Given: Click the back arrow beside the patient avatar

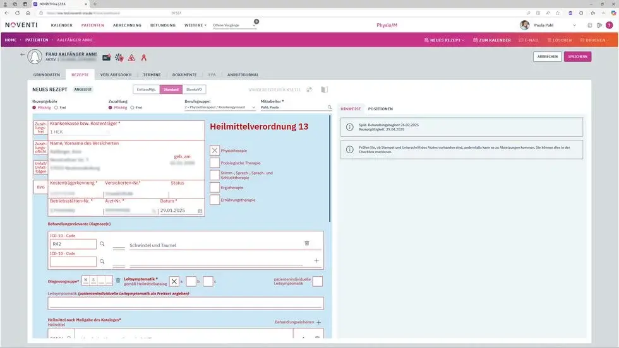Looking at the screenshot, I should click(23, 55).
